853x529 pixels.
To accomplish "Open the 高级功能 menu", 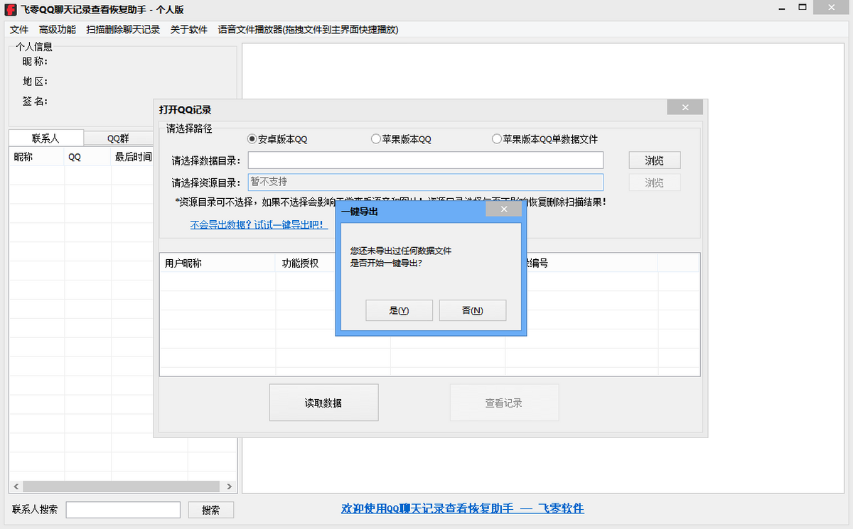I will (x=58, y=30).
